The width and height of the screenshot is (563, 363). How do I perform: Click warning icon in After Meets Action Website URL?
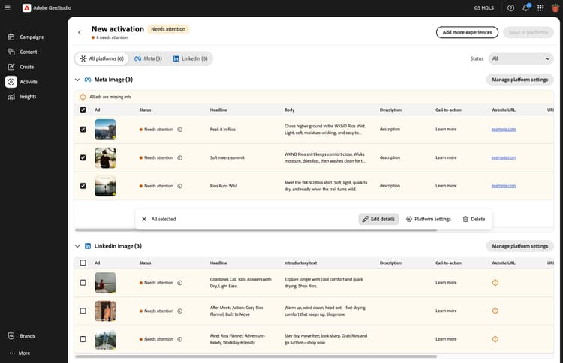coord(495,310)
